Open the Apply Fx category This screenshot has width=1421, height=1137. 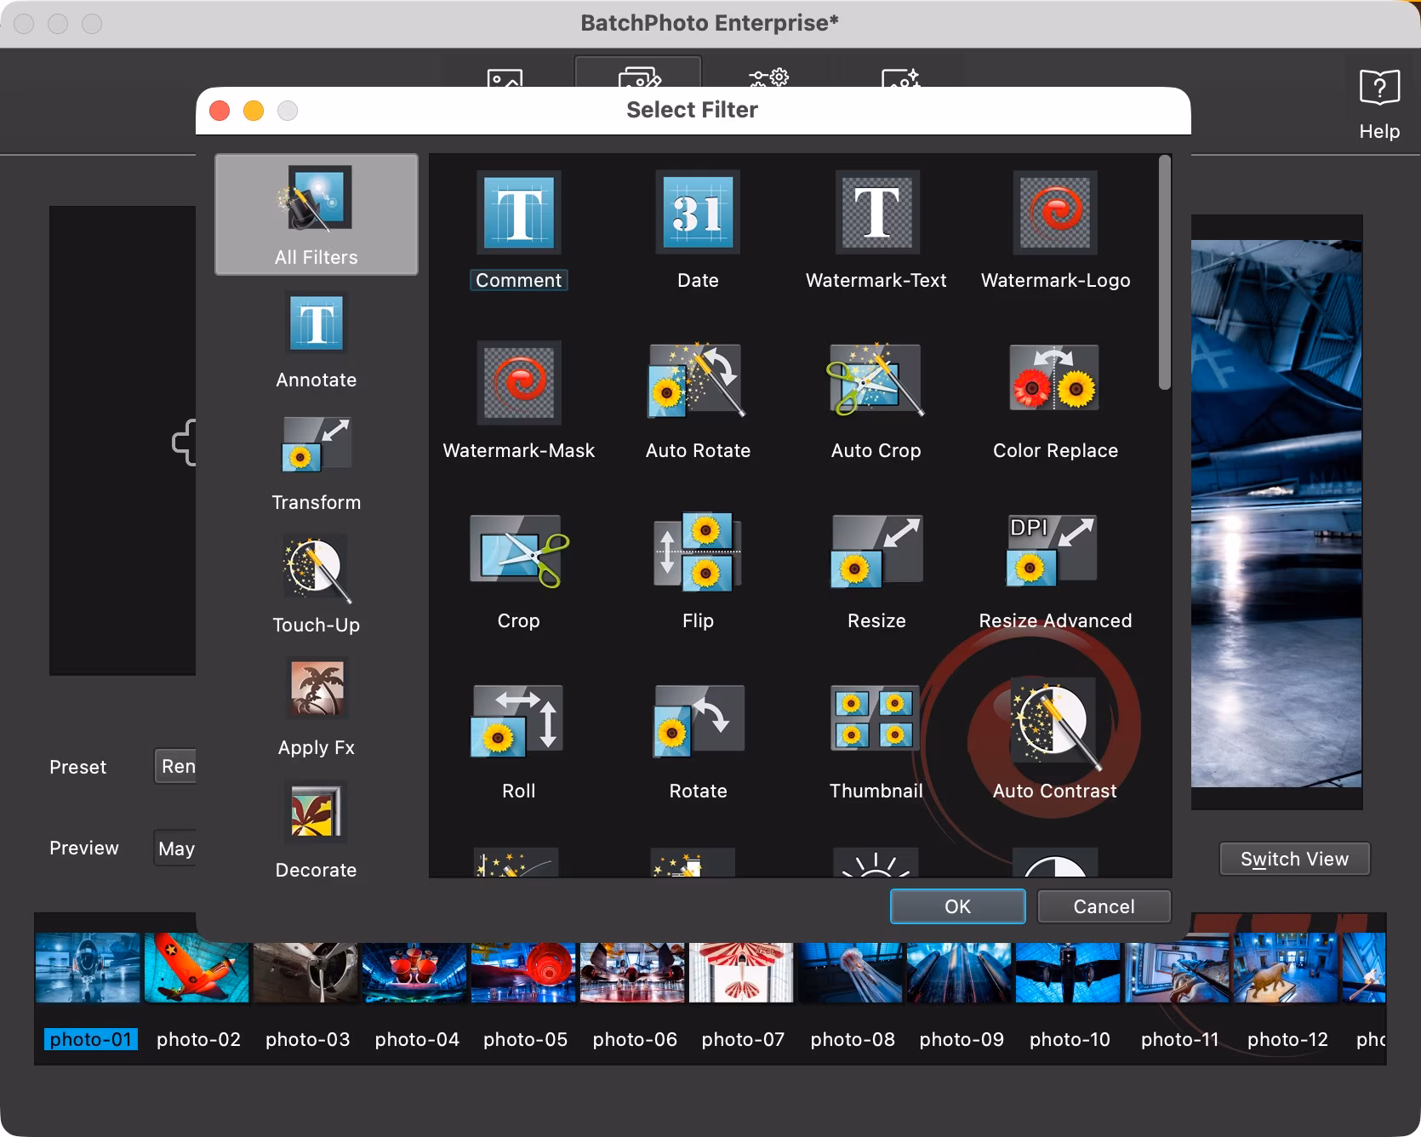pyautogui.click(x=317, y=708)
